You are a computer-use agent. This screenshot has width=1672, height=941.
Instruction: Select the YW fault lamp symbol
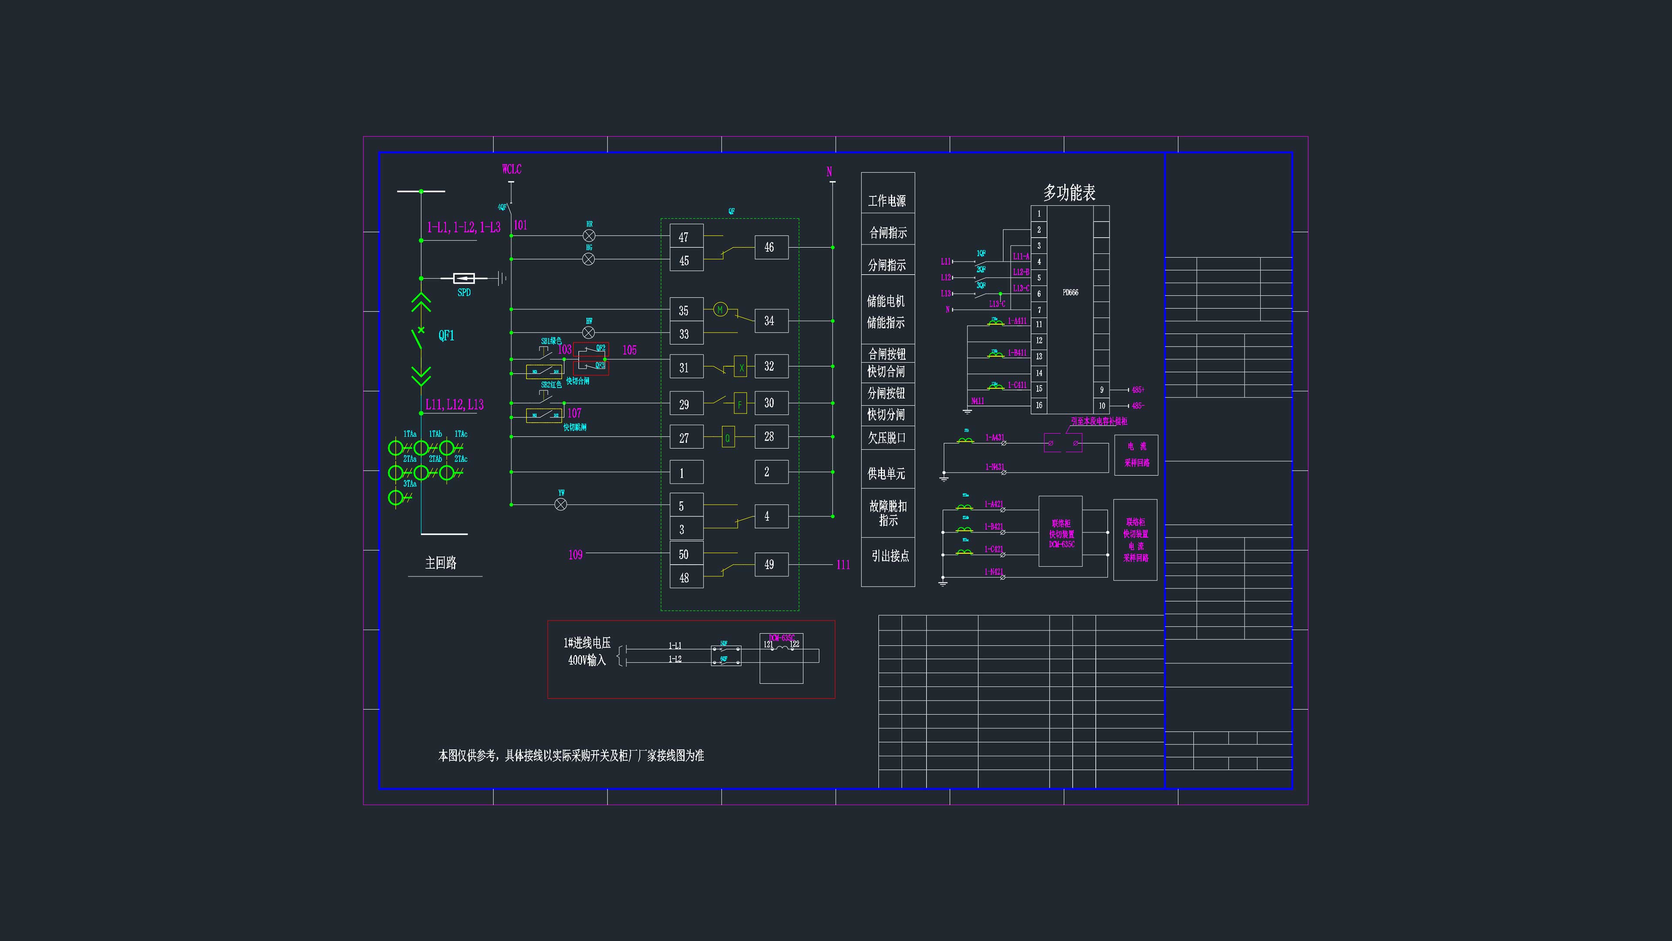click(x=561, y=504)
